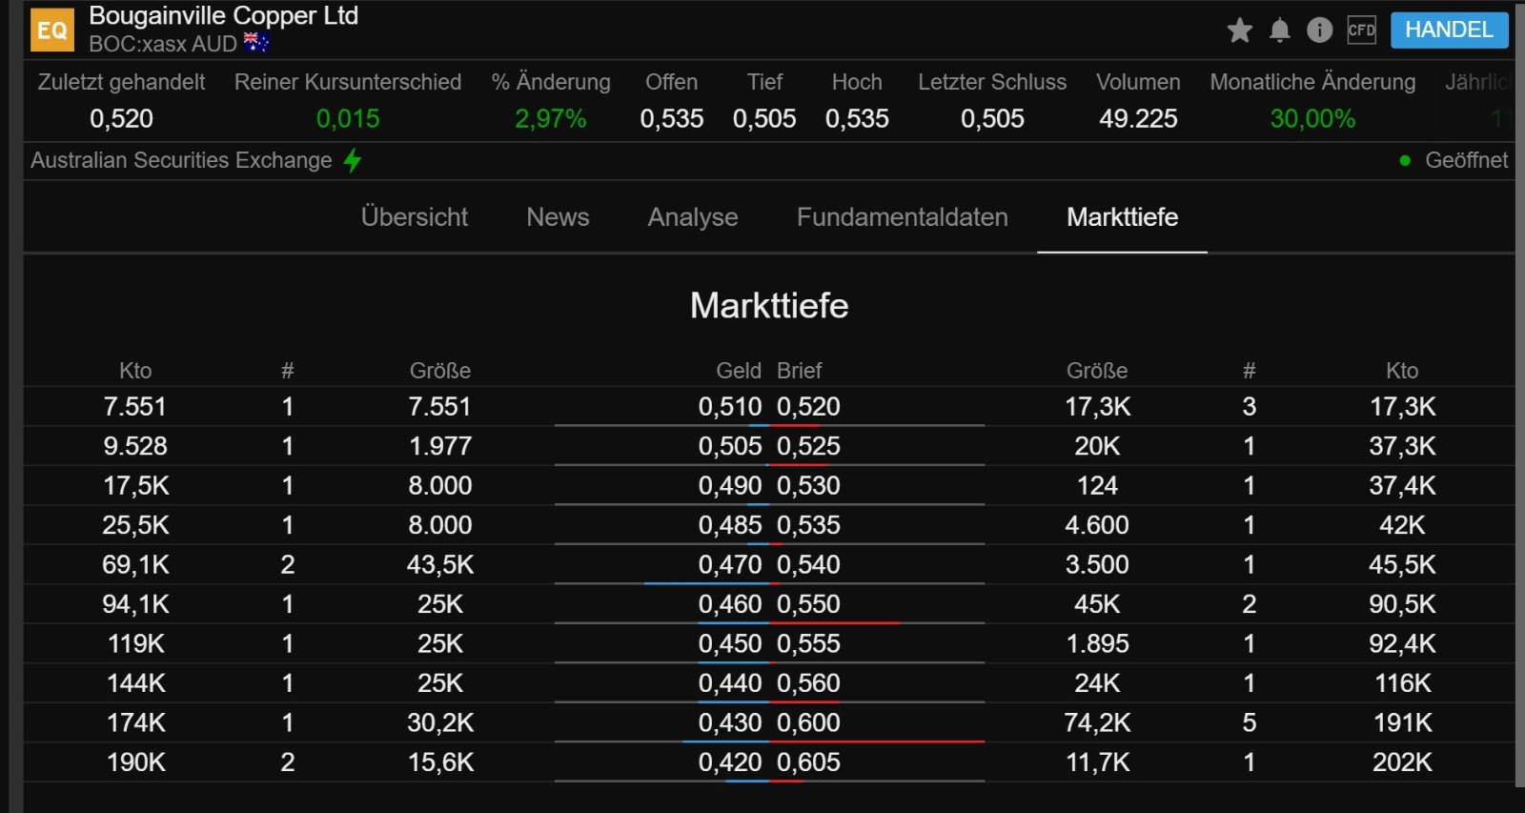Click the Australian Securities Exchange label

coord(181,160)
